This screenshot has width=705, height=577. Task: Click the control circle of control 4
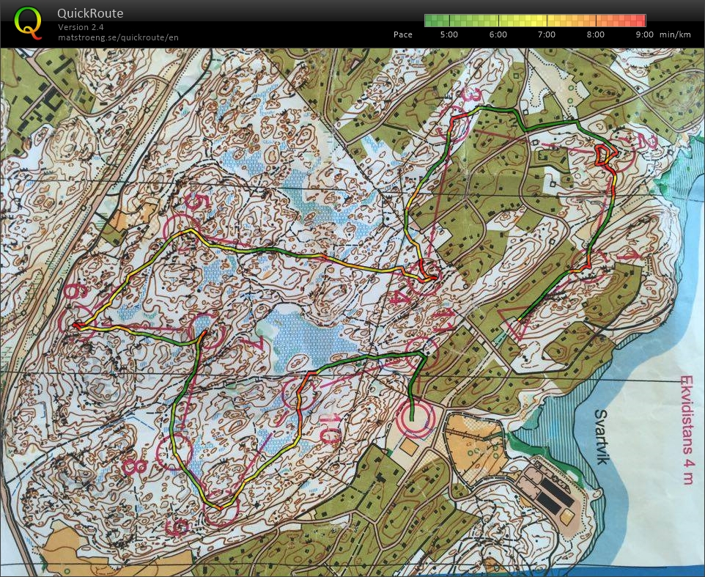point(425,277)
